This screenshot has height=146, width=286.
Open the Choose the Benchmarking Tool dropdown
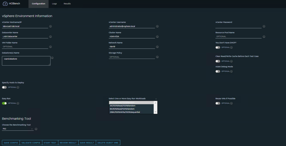pos(18,129)
